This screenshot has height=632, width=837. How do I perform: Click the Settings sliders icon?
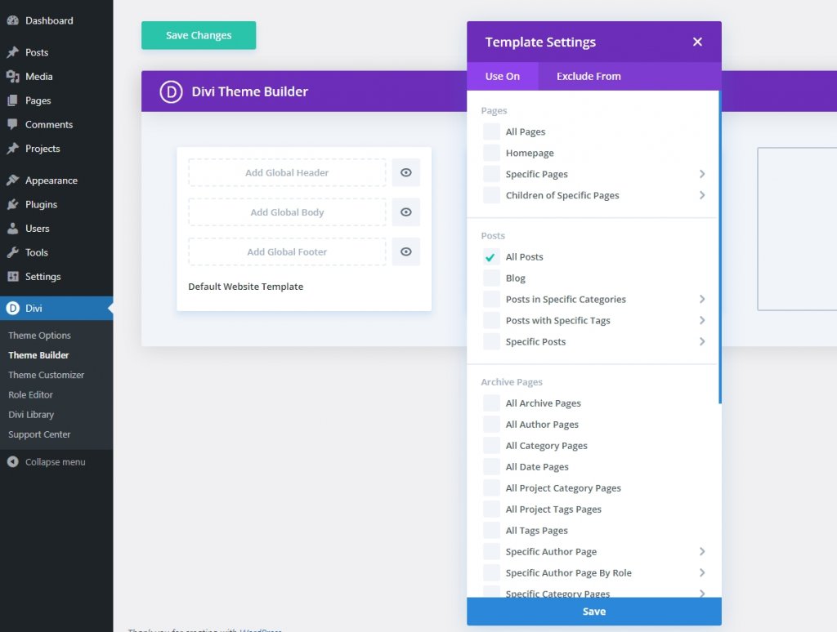[13, 276]
